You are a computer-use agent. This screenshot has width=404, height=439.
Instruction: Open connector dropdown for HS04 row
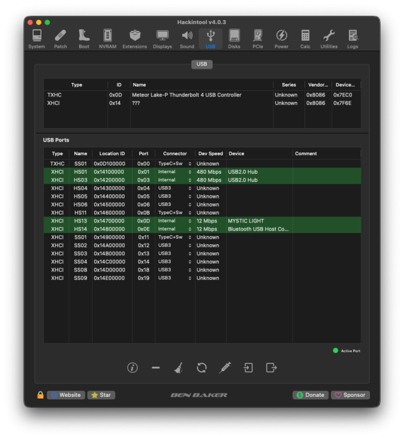[174, 188]
